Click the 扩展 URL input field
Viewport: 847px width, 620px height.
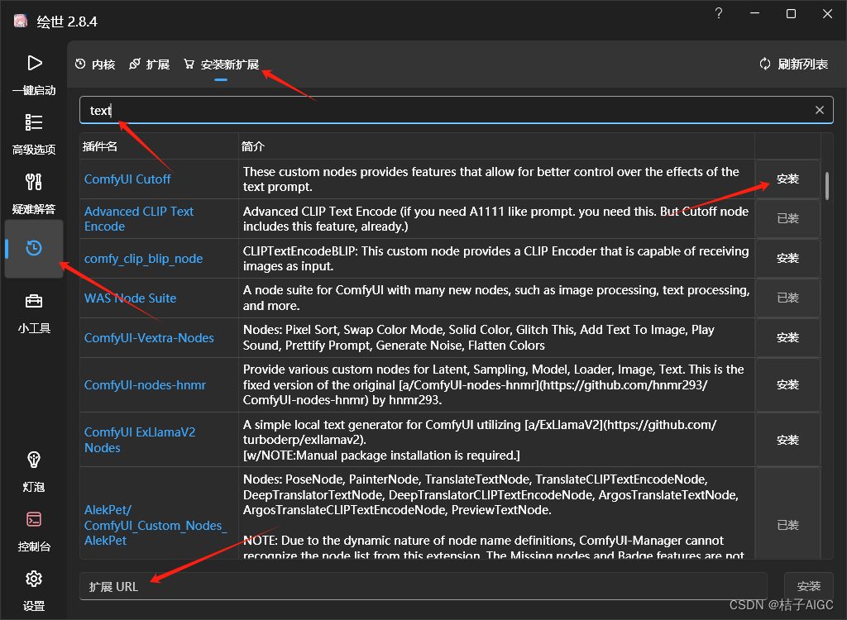(423, 586)
